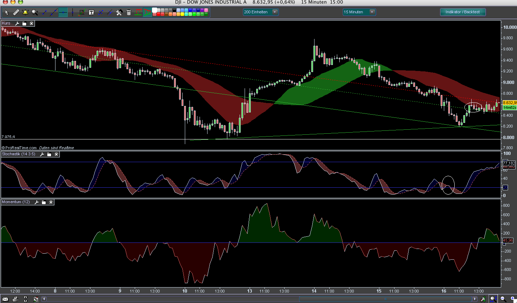Image resolution: width=517 pixels, height=303 pixels.
Task: Activate the magnifier zoom tool in toolbar
Action: (35, 12)
